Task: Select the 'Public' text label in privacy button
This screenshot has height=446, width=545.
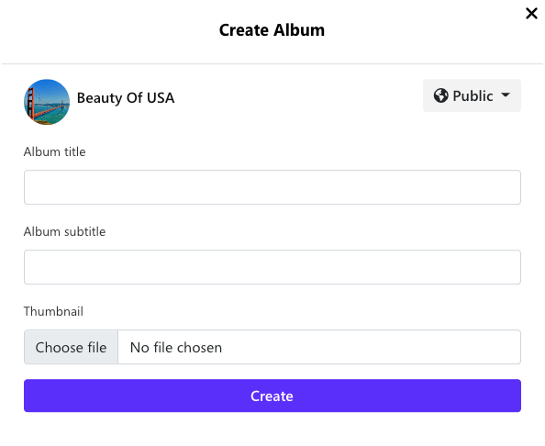Action: pos(473,96)
